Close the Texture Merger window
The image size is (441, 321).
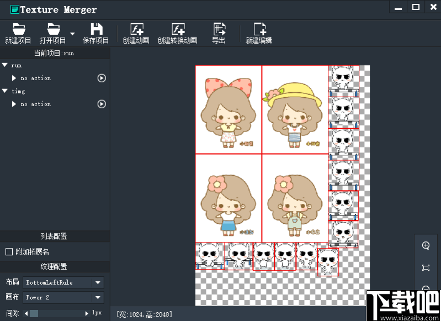click(433, 7)
